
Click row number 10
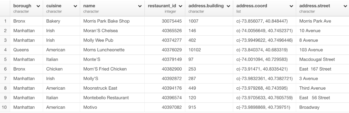click(x=5, y=107)
